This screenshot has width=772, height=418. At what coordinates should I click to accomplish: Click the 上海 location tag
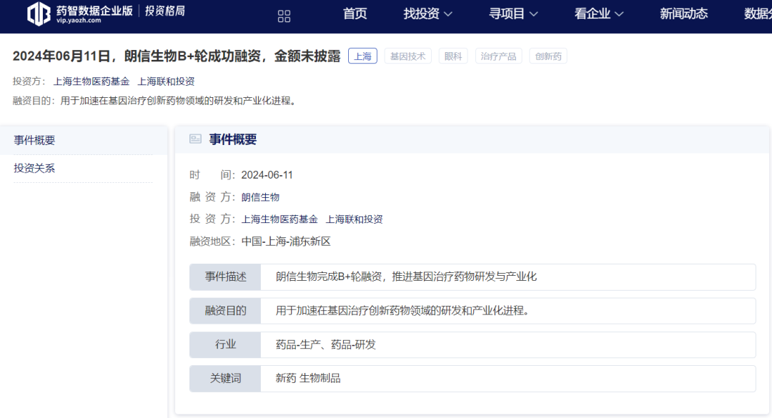[362, 56]
